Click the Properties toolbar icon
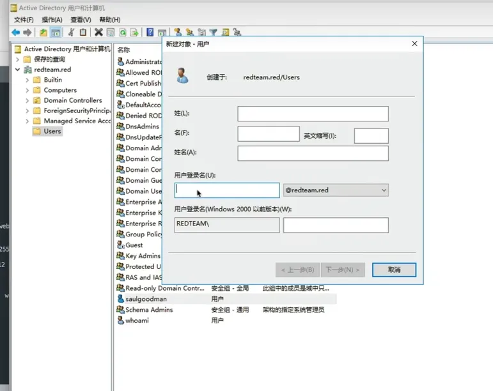This screenshot has height=391, width=493. tap(111, 32)
